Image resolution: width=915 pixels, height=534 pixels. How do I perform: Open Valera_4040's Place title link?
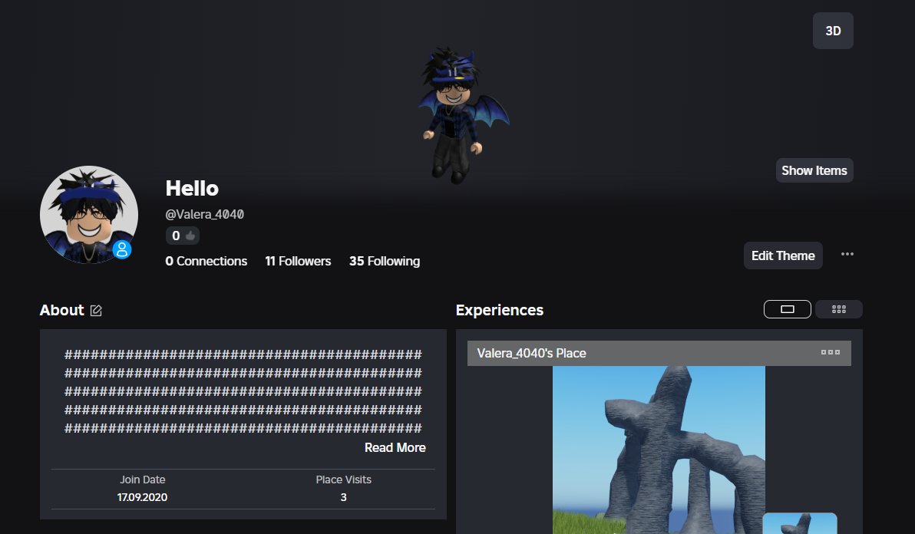tap(531, 353)
